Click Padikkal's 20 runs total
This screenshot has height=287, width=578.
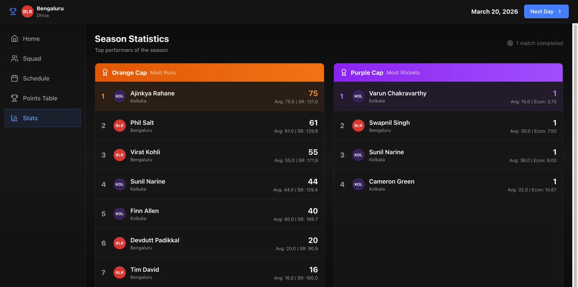pyautogui.click(x=313, y=240)
